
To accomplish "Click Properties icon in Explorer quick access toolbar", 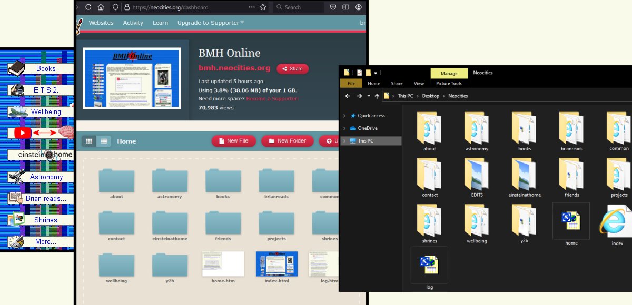I will 359,73.
